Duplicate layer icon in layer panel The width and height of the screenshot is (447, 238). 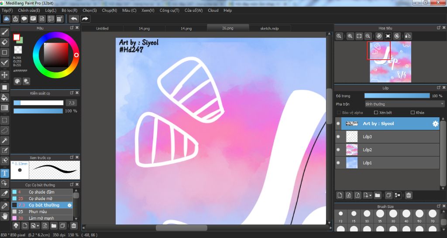[388, 195]
